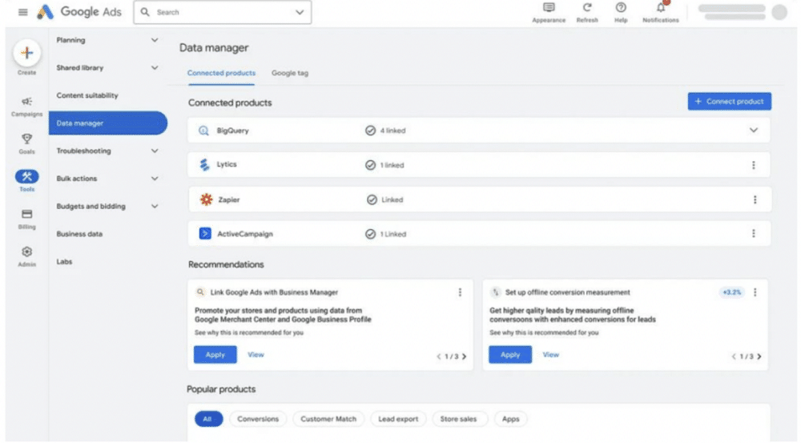The image size is (801, 443).
Task: Open Lytics row more options
Action: (753, 165)
